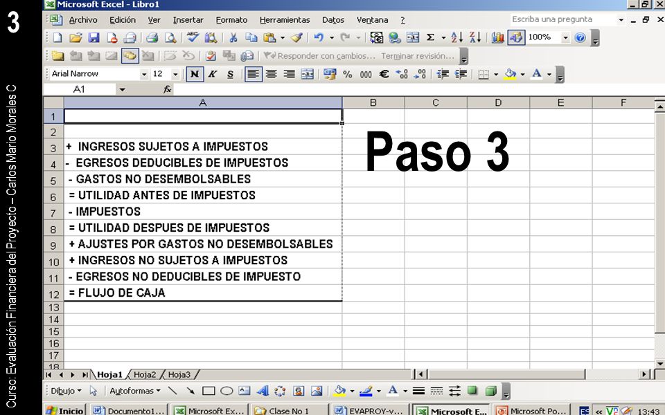Click the Paste clipboard icon
The image size is (665, 415).
269,37
